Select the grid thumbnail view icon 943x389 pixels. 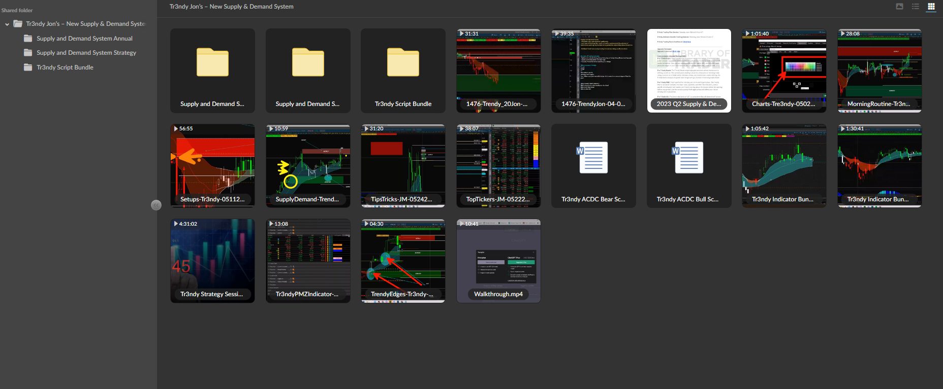tap(931, 7)
